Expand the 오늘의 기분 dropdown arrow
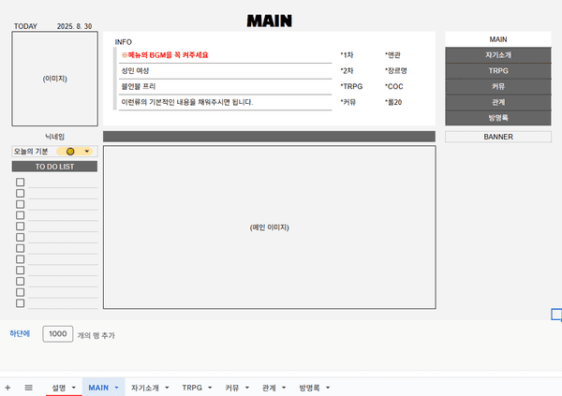 point(87,151)
